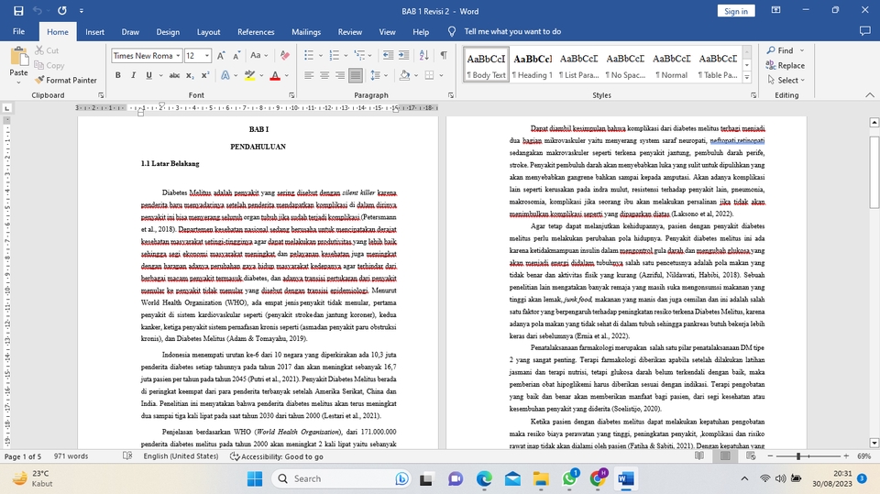
Task: Switch to the References tab
Action: pyautogui.click(x=256, y=32)
